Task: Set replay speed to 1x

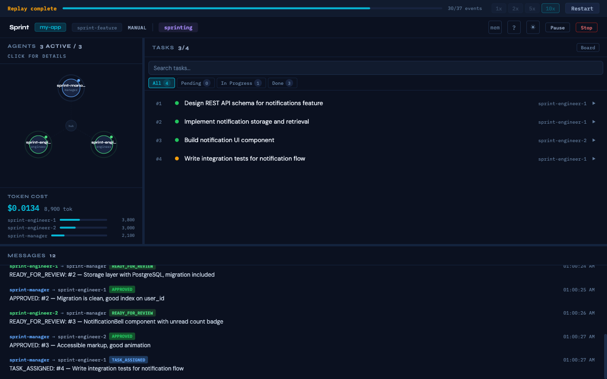Action: pos(498,8)
